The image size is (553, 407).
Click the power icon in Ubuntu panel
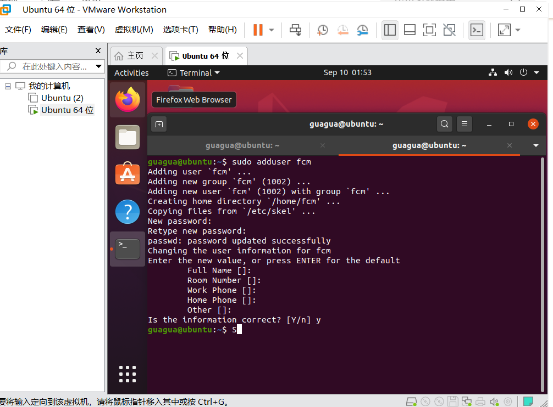(523, 72)
